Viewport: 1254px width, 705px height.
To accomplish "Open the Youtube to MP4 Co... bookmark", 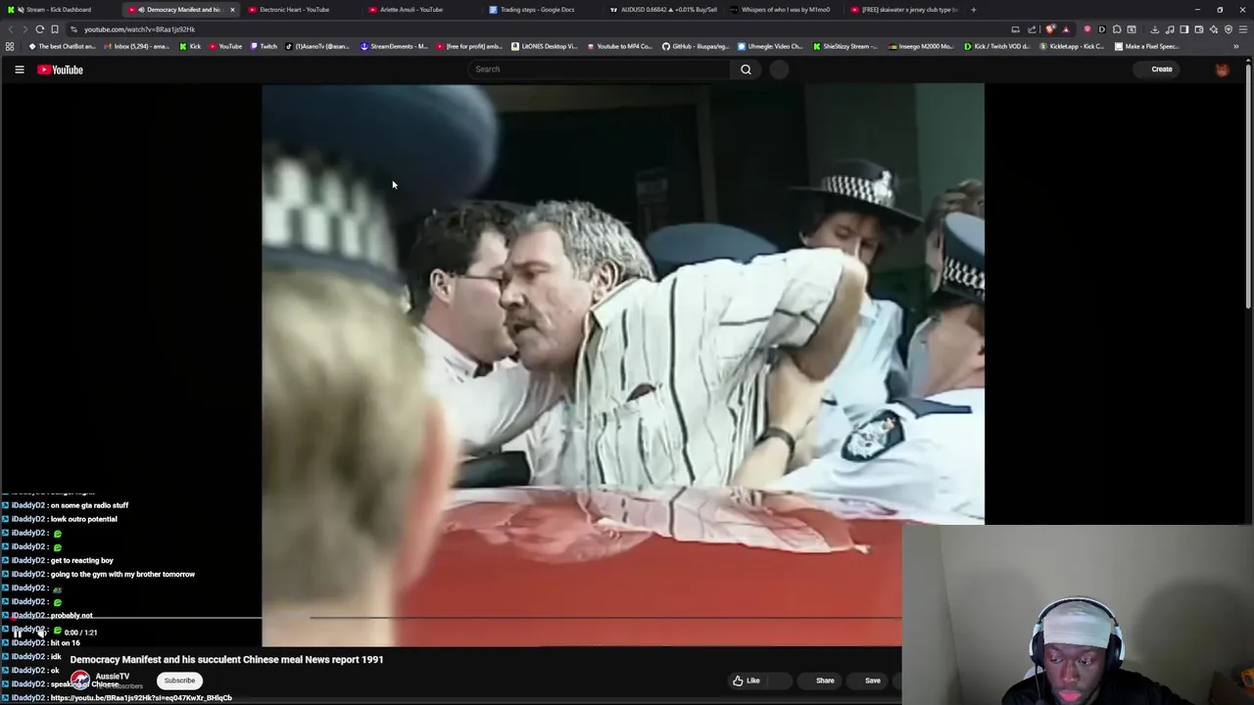I will [619, 46].
